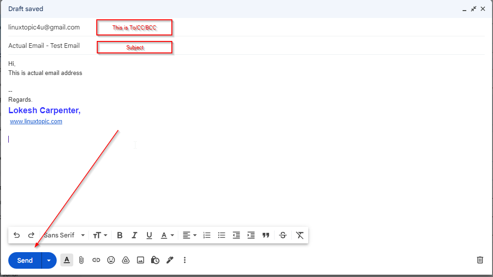Open more send options arrow
This screenshot has width=493, height=277.
[49, 260]
